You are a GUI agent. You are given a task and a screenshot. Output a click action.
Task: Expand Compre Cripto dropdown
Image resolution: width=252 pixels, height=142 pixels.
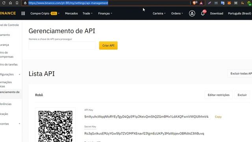click(45, 13)
